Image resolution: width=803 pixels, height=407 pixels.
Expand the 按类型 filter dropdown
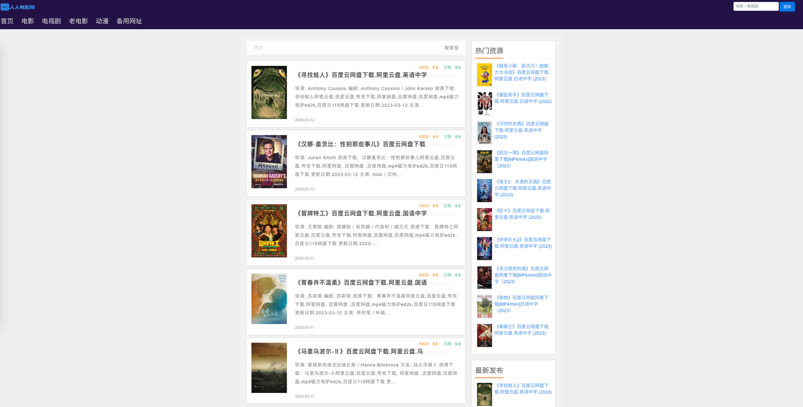point(451,48)
